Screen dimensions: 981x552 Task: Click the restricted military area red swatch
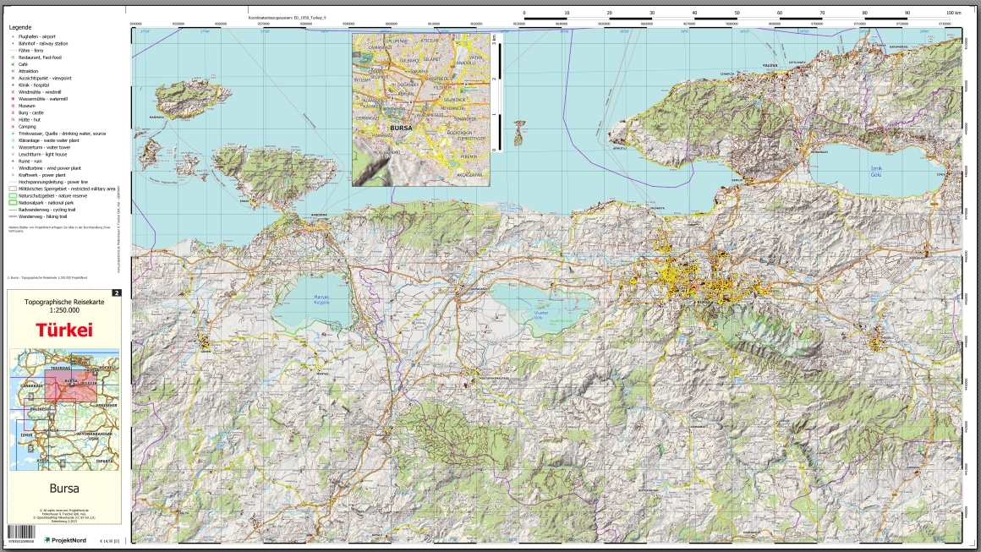[x=13, y=189]
